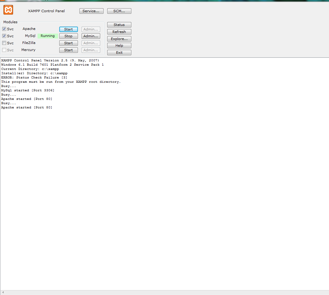Open Admin... for FileZilla
The width and height of the screenshot is (329, 295).
click(x=91, y=43)
